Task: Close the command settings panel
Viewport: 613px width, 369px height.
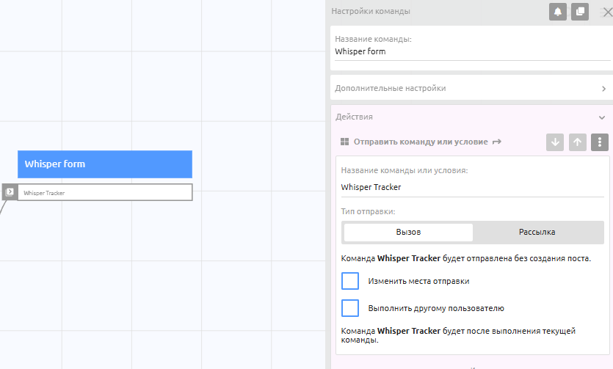Action: click(x=606, y=12)
